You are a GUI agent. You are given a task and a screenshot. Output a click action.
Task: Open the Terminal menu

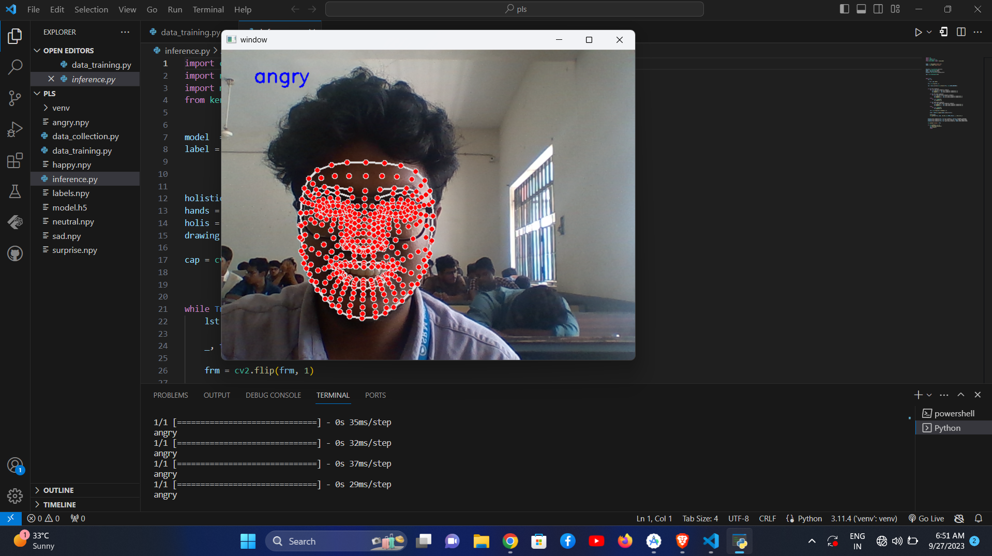coord(208,9)
